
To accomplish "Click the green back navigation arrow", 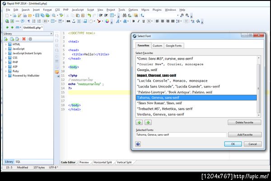I will click(x=7, y=28).
